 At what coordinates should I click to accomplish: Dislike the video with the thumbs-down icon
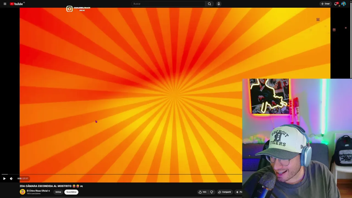coord(211,192)
